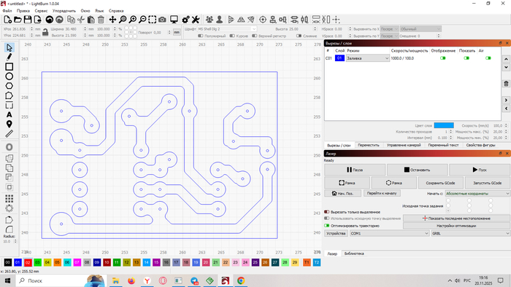This screenshot has height=287, width=511.
Task: Select the arrow Select tool
Action: point(9,47)
